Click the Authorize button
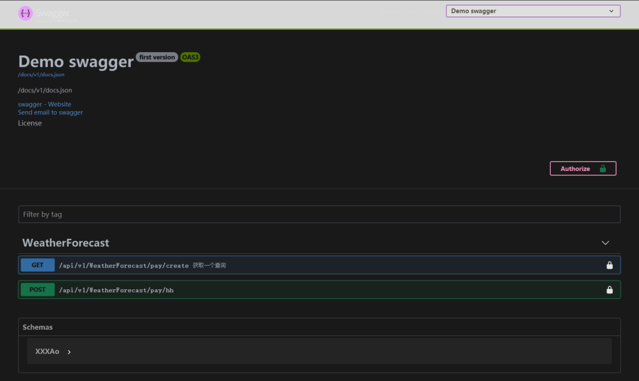This screenshot has width=639, height=381. pyautogui.click(x=583, y=169)
